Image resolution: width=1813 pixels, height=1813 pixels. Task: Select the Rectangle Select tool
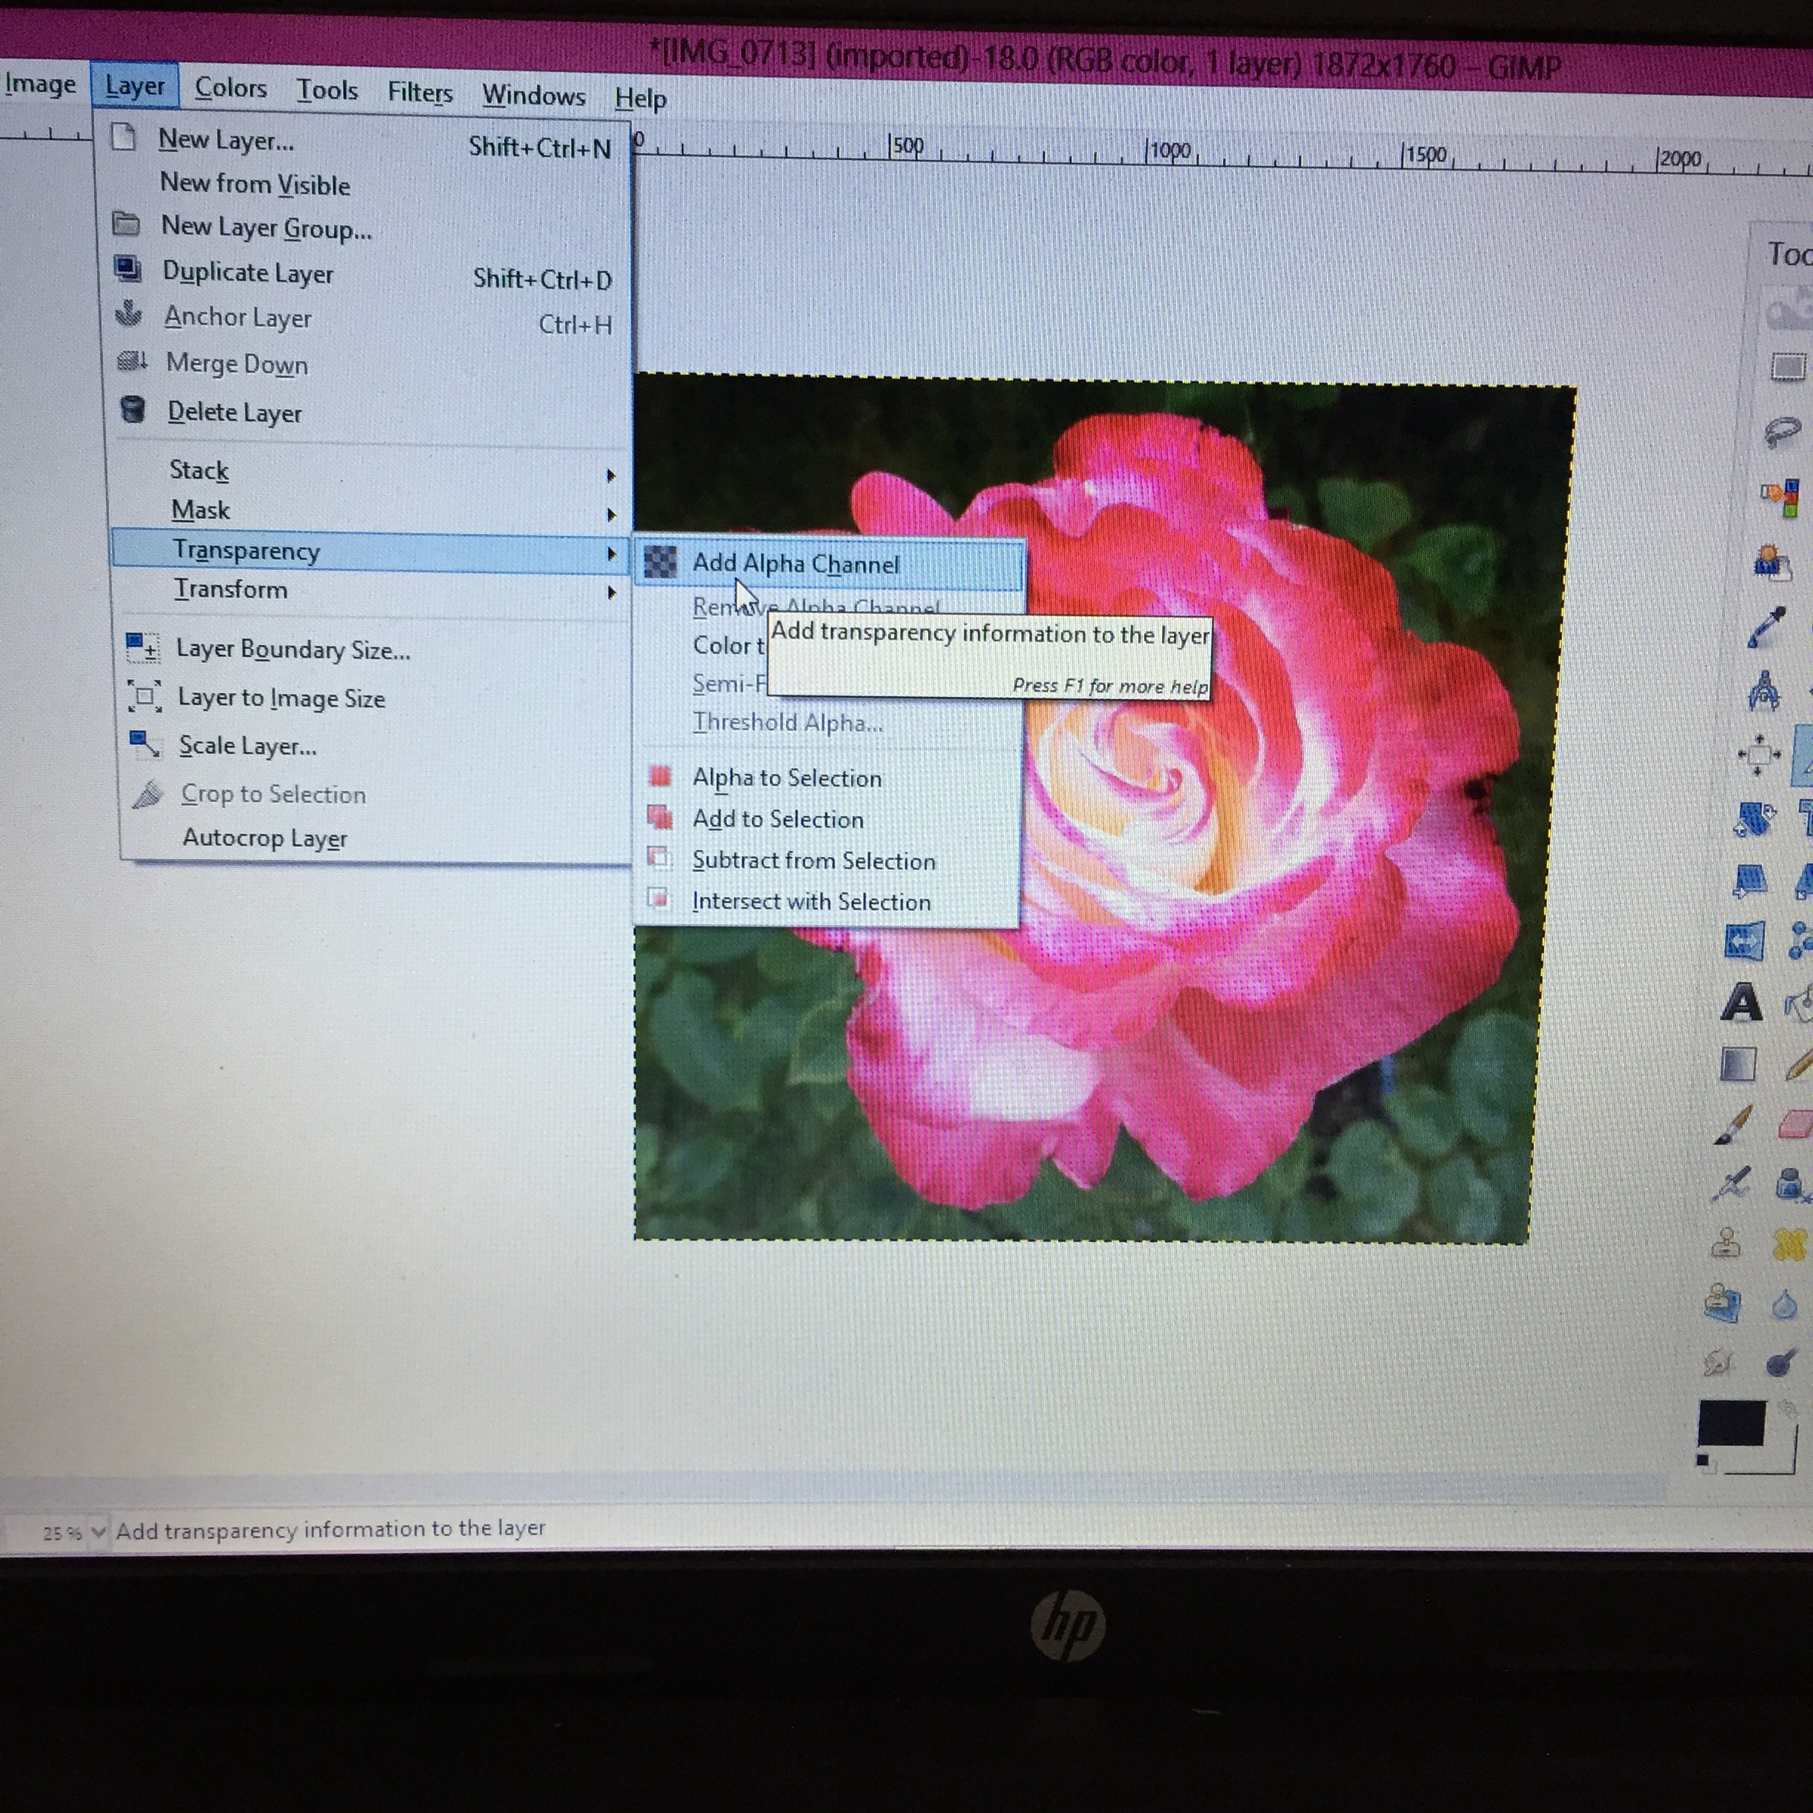pos(1789,366)
